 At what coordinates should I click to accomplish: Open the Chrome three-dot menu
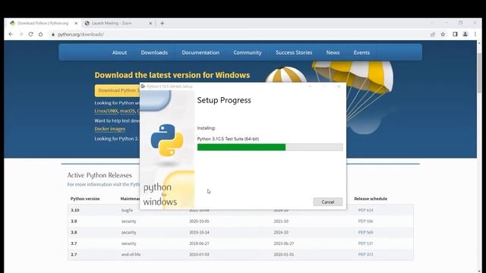click(475, 34)
